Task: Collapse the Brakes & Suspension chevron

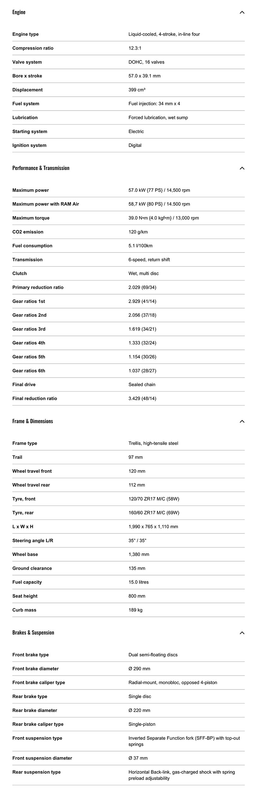Action: tap(242, 633)
